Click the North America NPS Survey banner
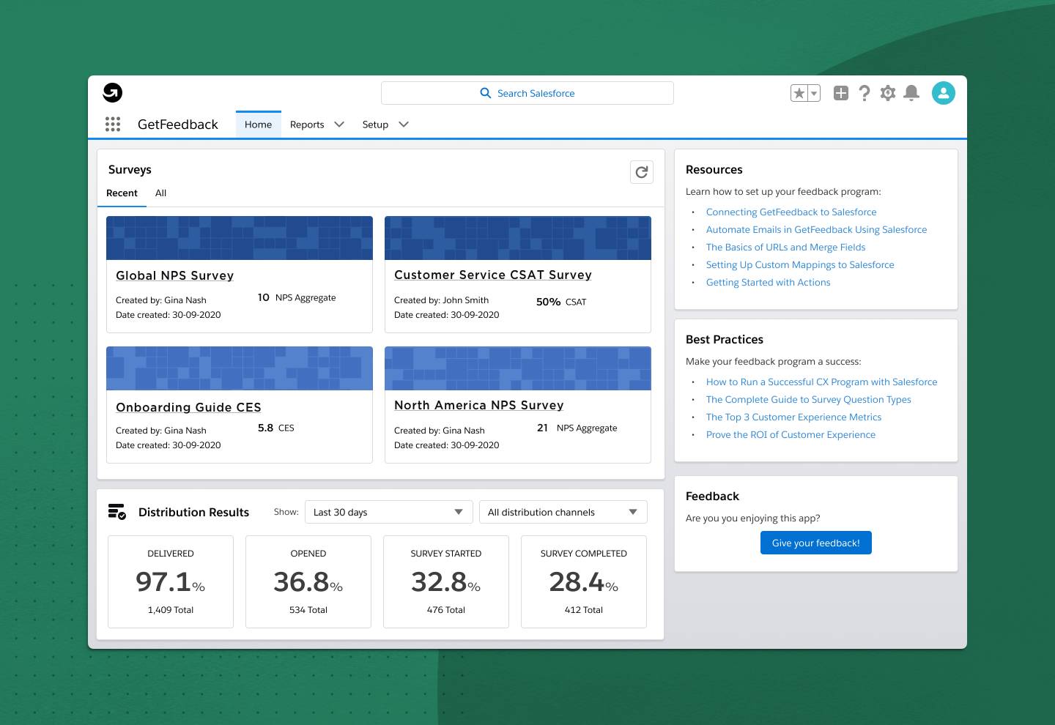 coord(518,368)
